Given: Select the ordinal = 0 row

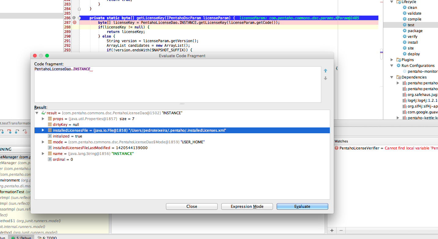Looking at the screenshot, I should pos(182,160).
